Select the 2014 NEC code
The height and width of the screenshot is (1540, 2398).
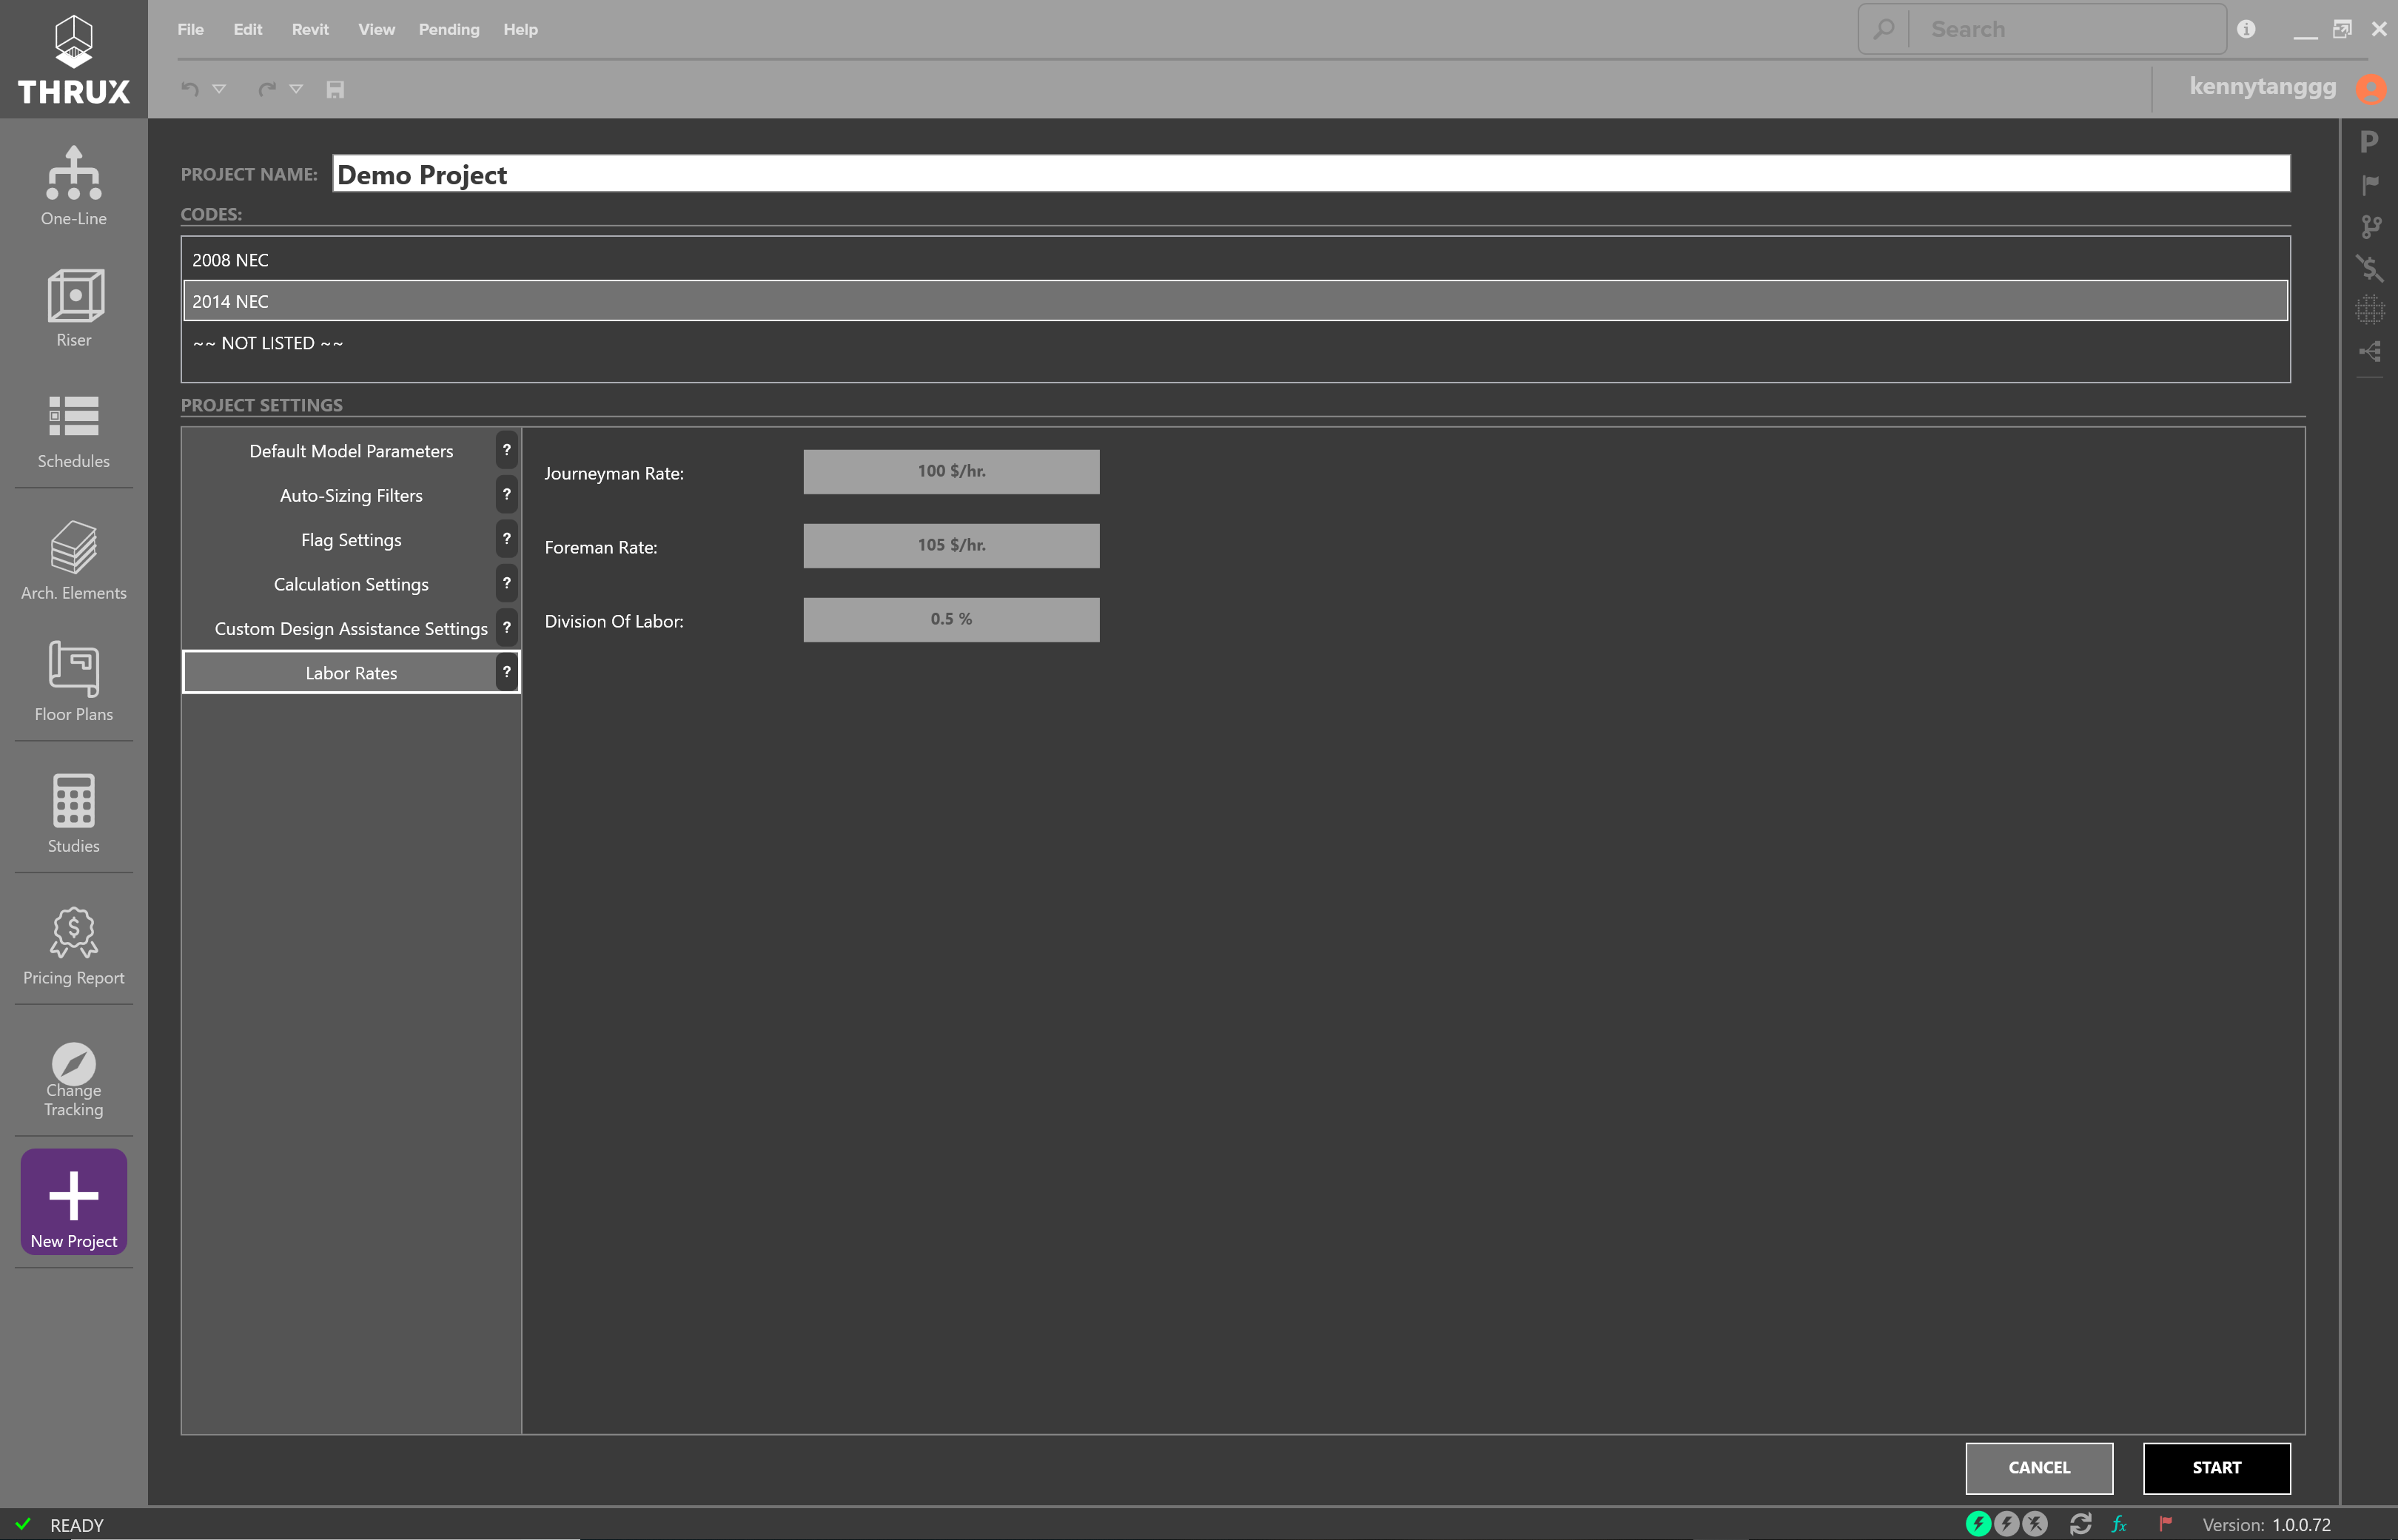click(1235, 301)
